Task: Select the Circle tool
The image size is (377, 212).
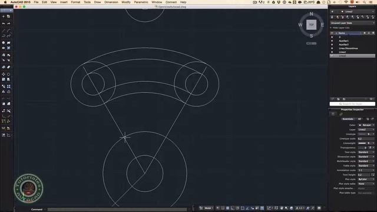Action: (x=4, y=43)
